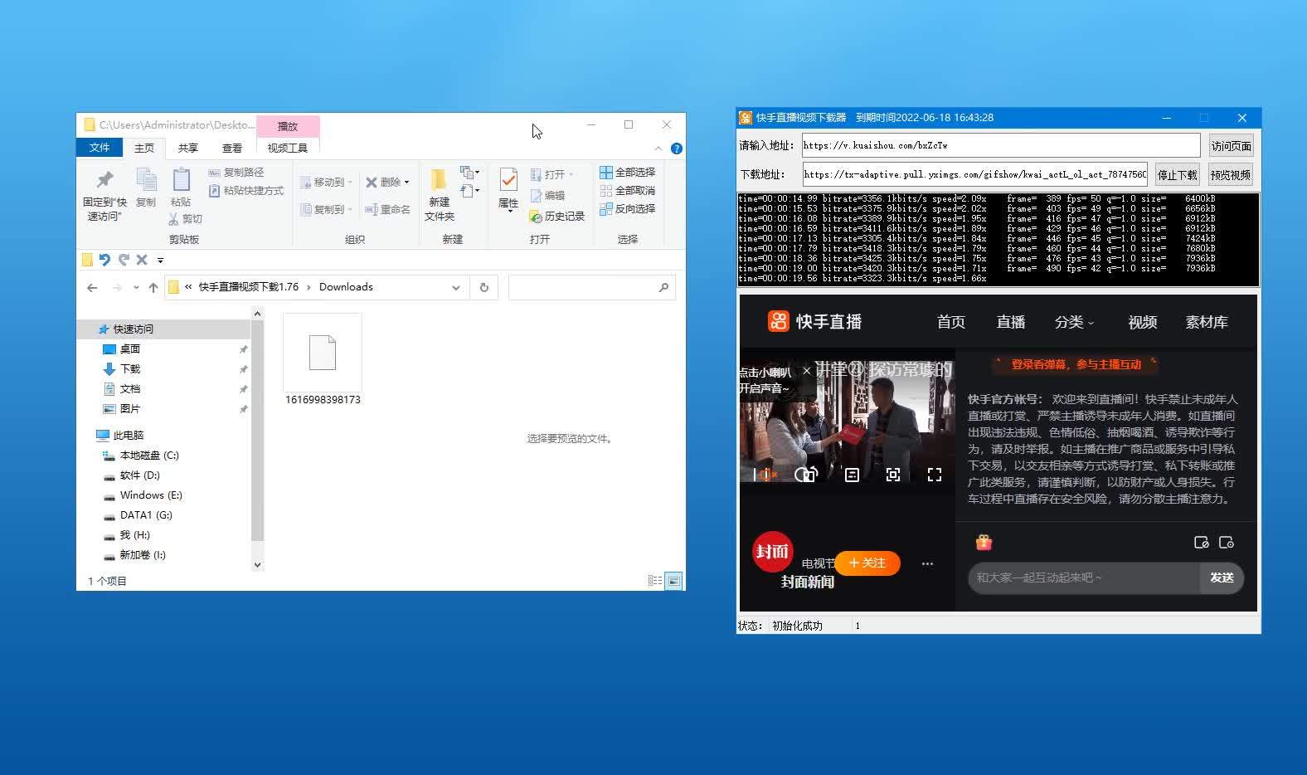The height and width of the screenshot is (775, 1307).
Task: Open customize quick access toolbar arrow
Action: pos(160,260)
